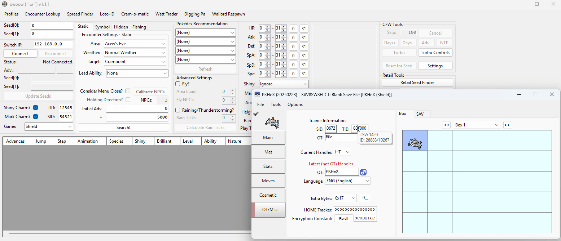The width and height of the screenshot is (561, 241).
Task: Open the Extra Bytes dropdown
Action: pos(345,198)
